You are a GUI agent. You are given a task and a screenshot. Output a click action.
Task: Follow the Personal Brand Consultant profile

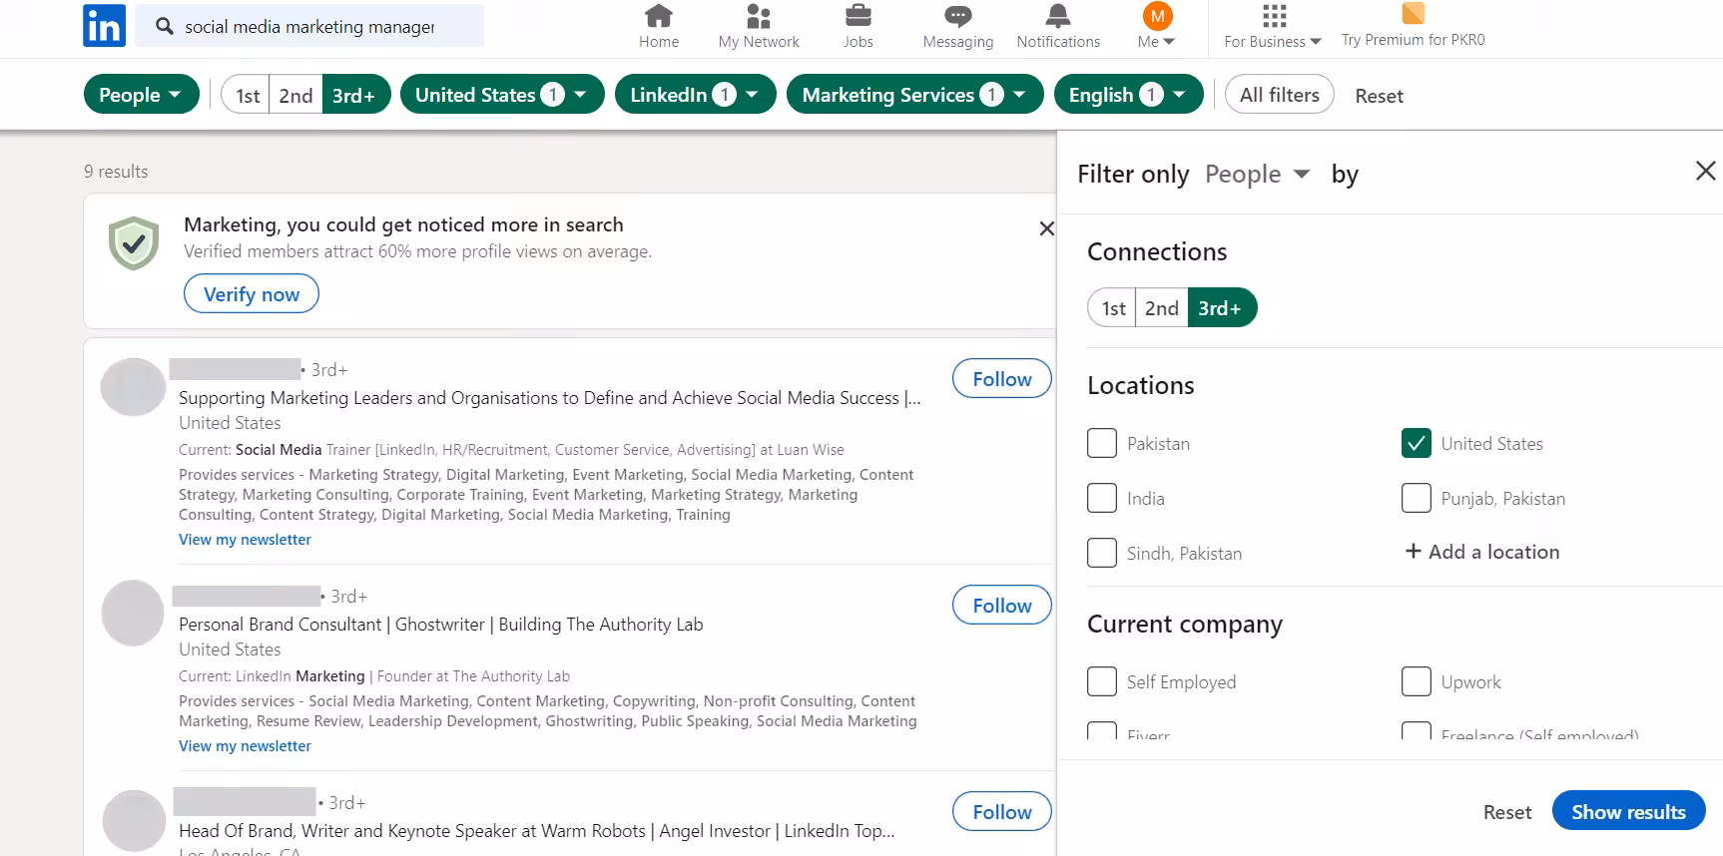click(1002, 606)
